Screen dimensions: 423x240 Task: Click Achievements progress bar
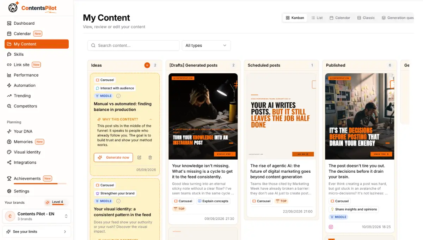coord(40,184)
